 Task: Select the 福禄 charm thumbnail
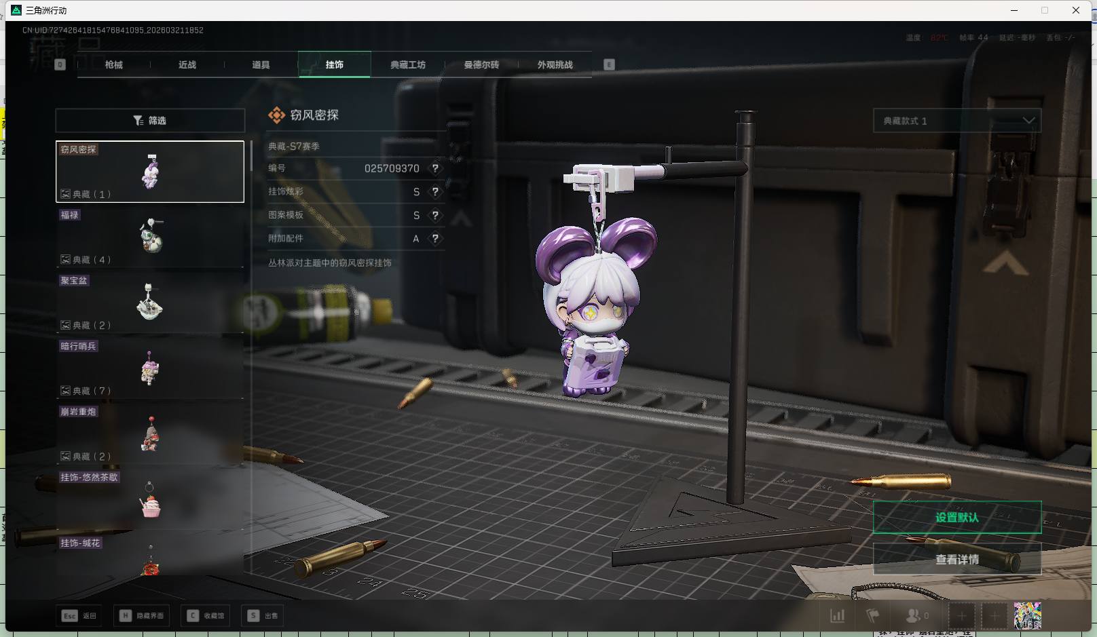pyautogui.click(x=150, y=237)
